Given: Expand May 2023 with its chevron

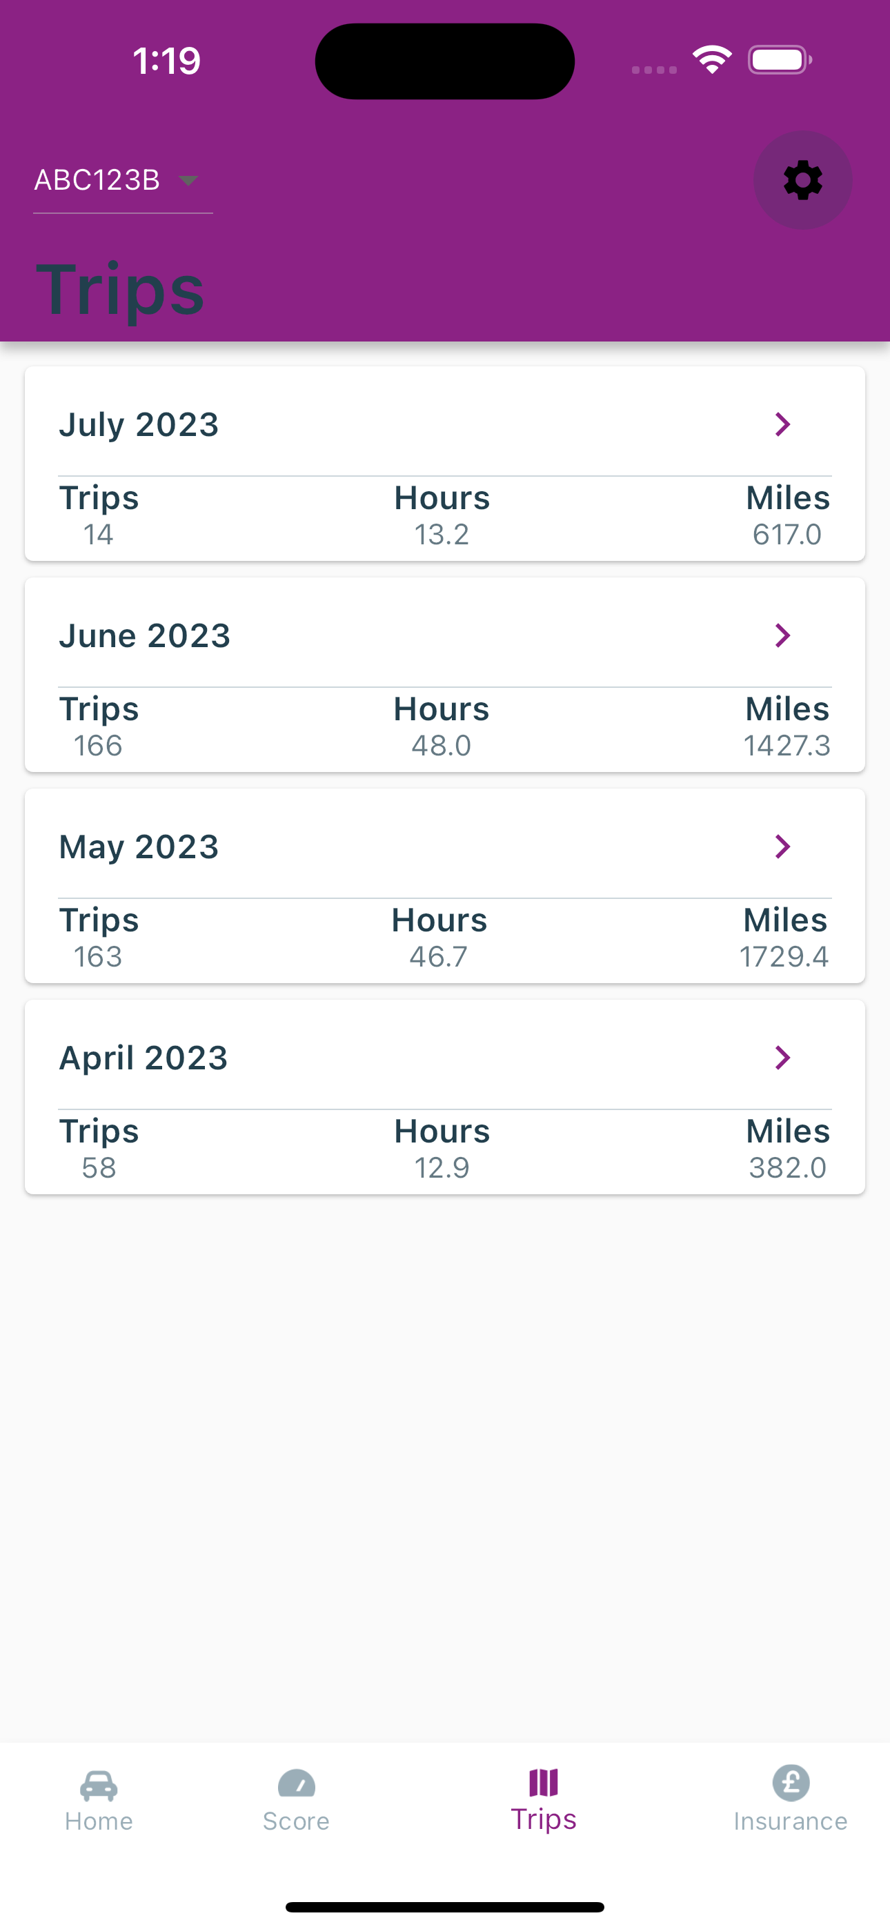Looking at the screenshot, I should tap(782, 847).
